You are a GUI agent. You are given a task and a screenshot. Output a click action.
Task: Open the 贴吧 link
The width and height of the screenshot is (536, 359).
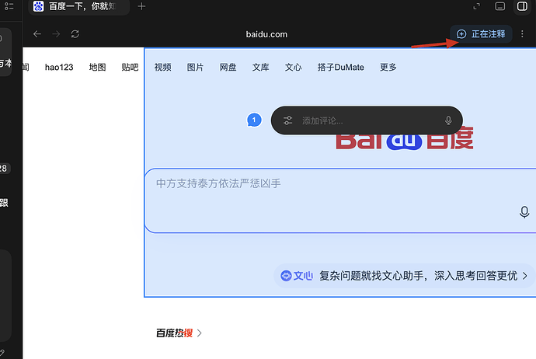click(130, 67)
